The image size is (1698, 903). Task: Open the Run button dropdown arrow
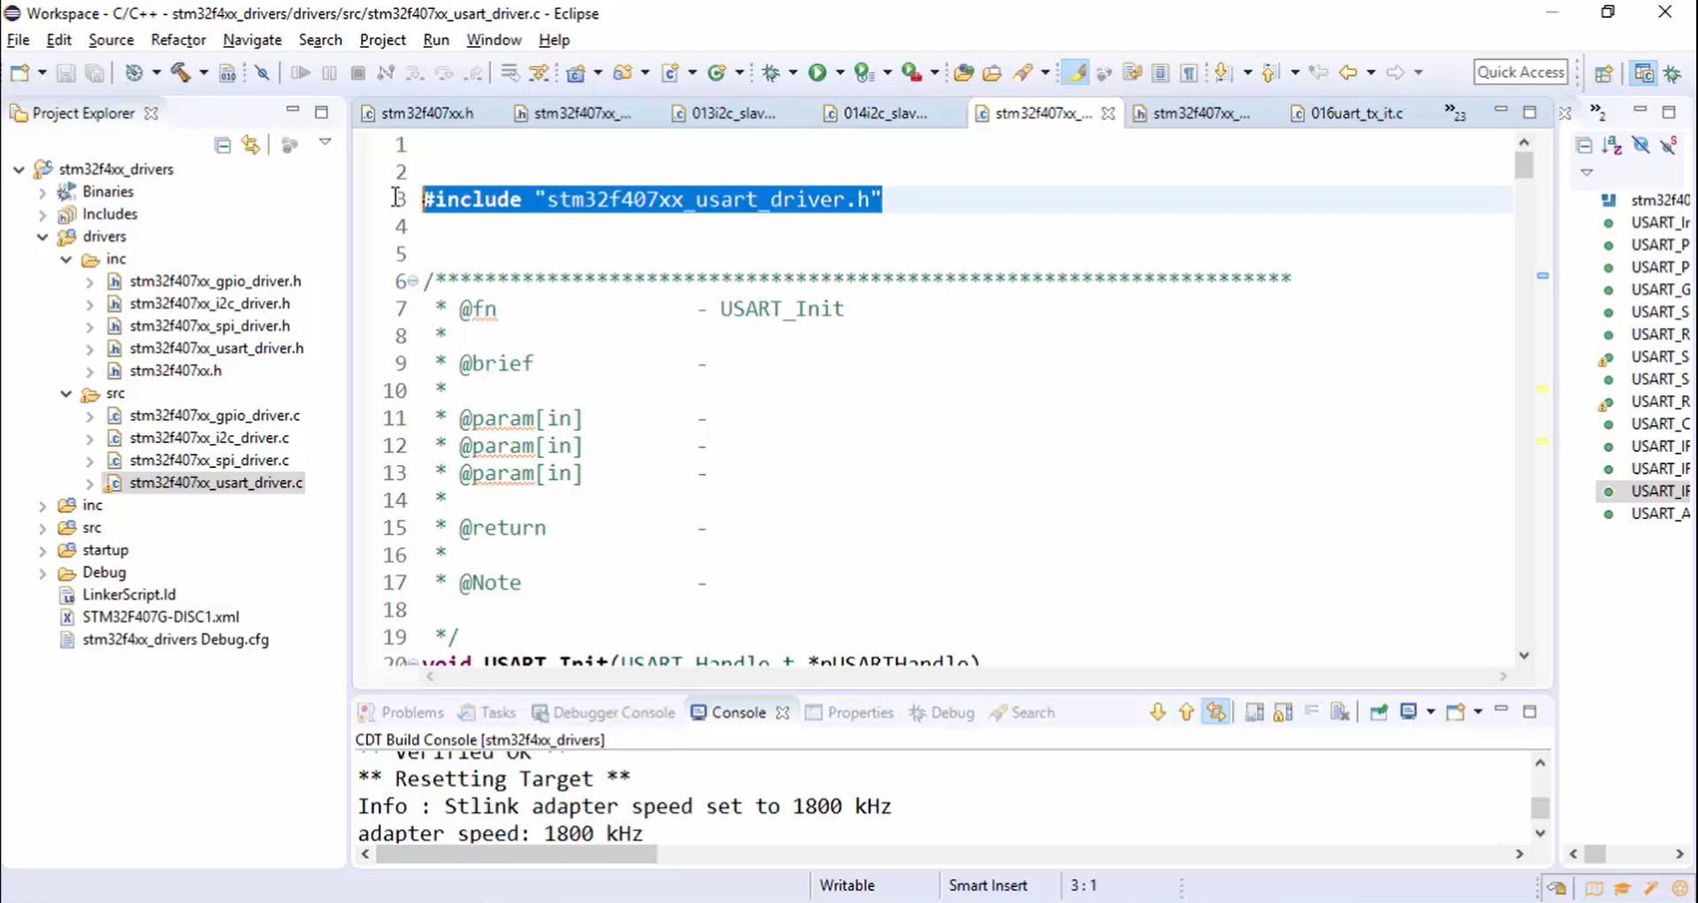(x=840, y=73)
